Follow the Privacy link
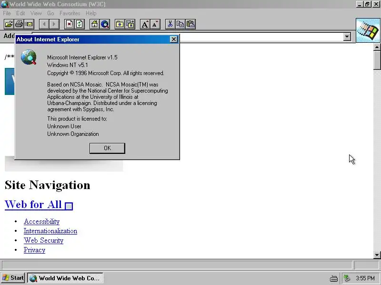 coord(34,250)
